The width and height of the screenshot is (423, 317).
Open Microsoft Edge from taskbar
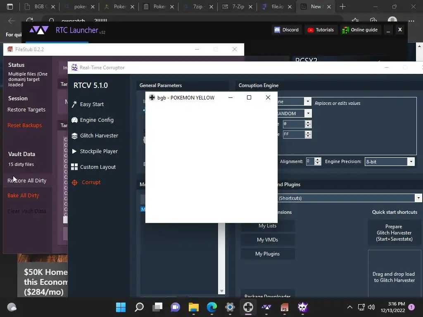coord(212,307)
